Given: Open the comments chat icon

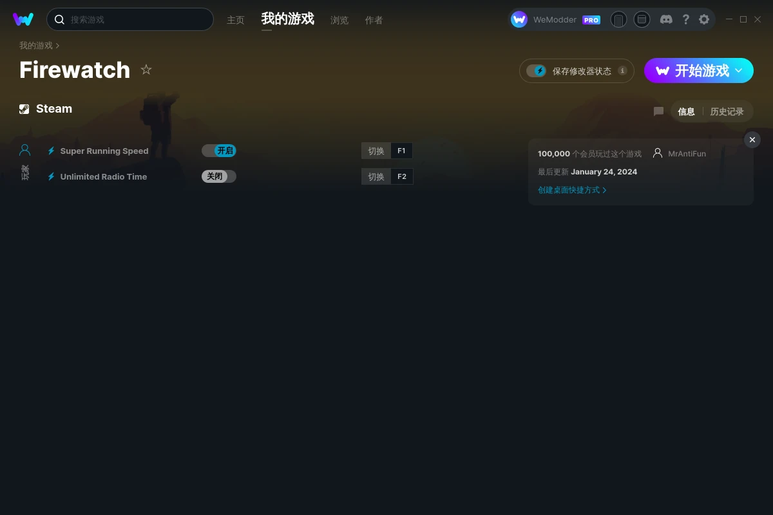Looking at the screenshot, I should (658, 111).
